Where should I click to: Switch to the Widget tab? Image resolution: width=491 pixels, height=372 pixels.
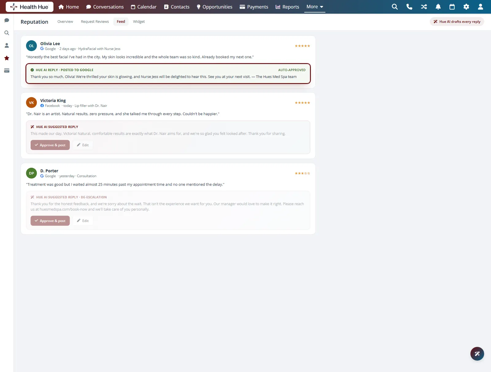139,21
